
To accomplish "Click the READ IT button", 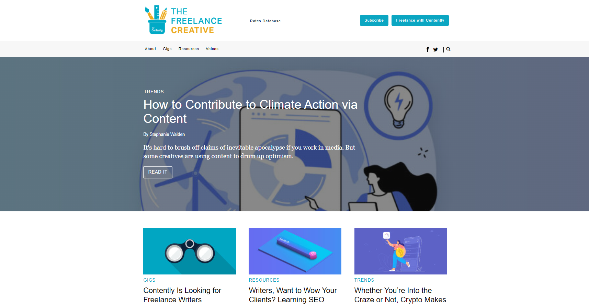I will point(158,172).
